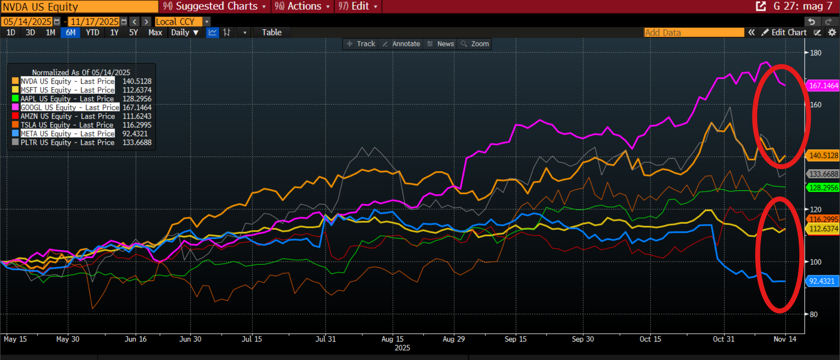840x360 pixels.
Task: Click the GOOGL magenta legend color swatch
Action: pos(15,107)
